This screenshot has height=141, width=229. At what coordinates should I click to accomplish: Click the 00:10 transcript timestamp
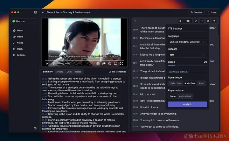pos(135,38)
